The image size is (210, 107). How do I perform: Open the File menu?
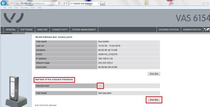coord(5,8)
